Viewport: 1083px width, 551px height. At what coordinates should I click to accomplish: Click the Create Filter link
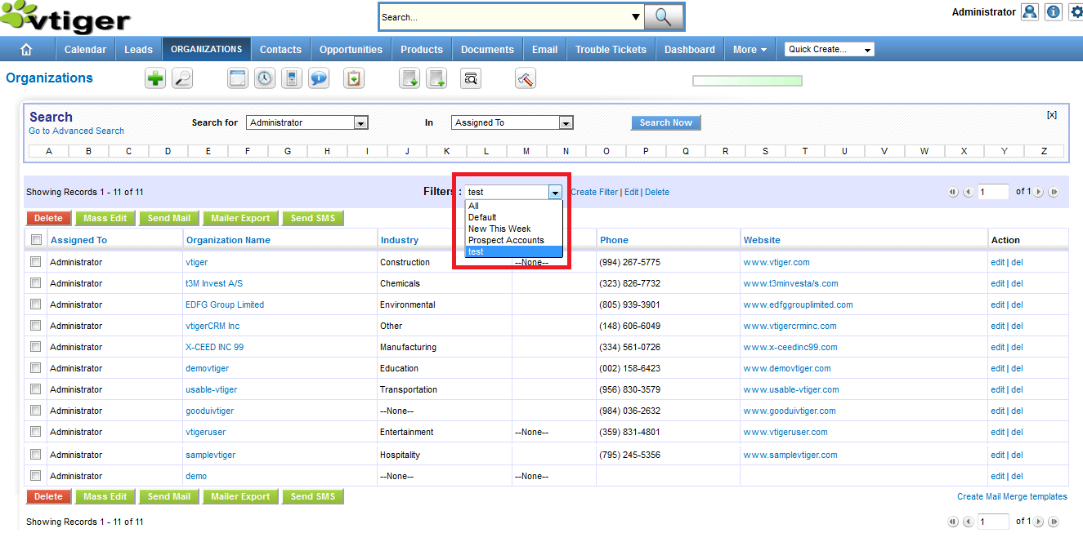click(x=594, y=192)
